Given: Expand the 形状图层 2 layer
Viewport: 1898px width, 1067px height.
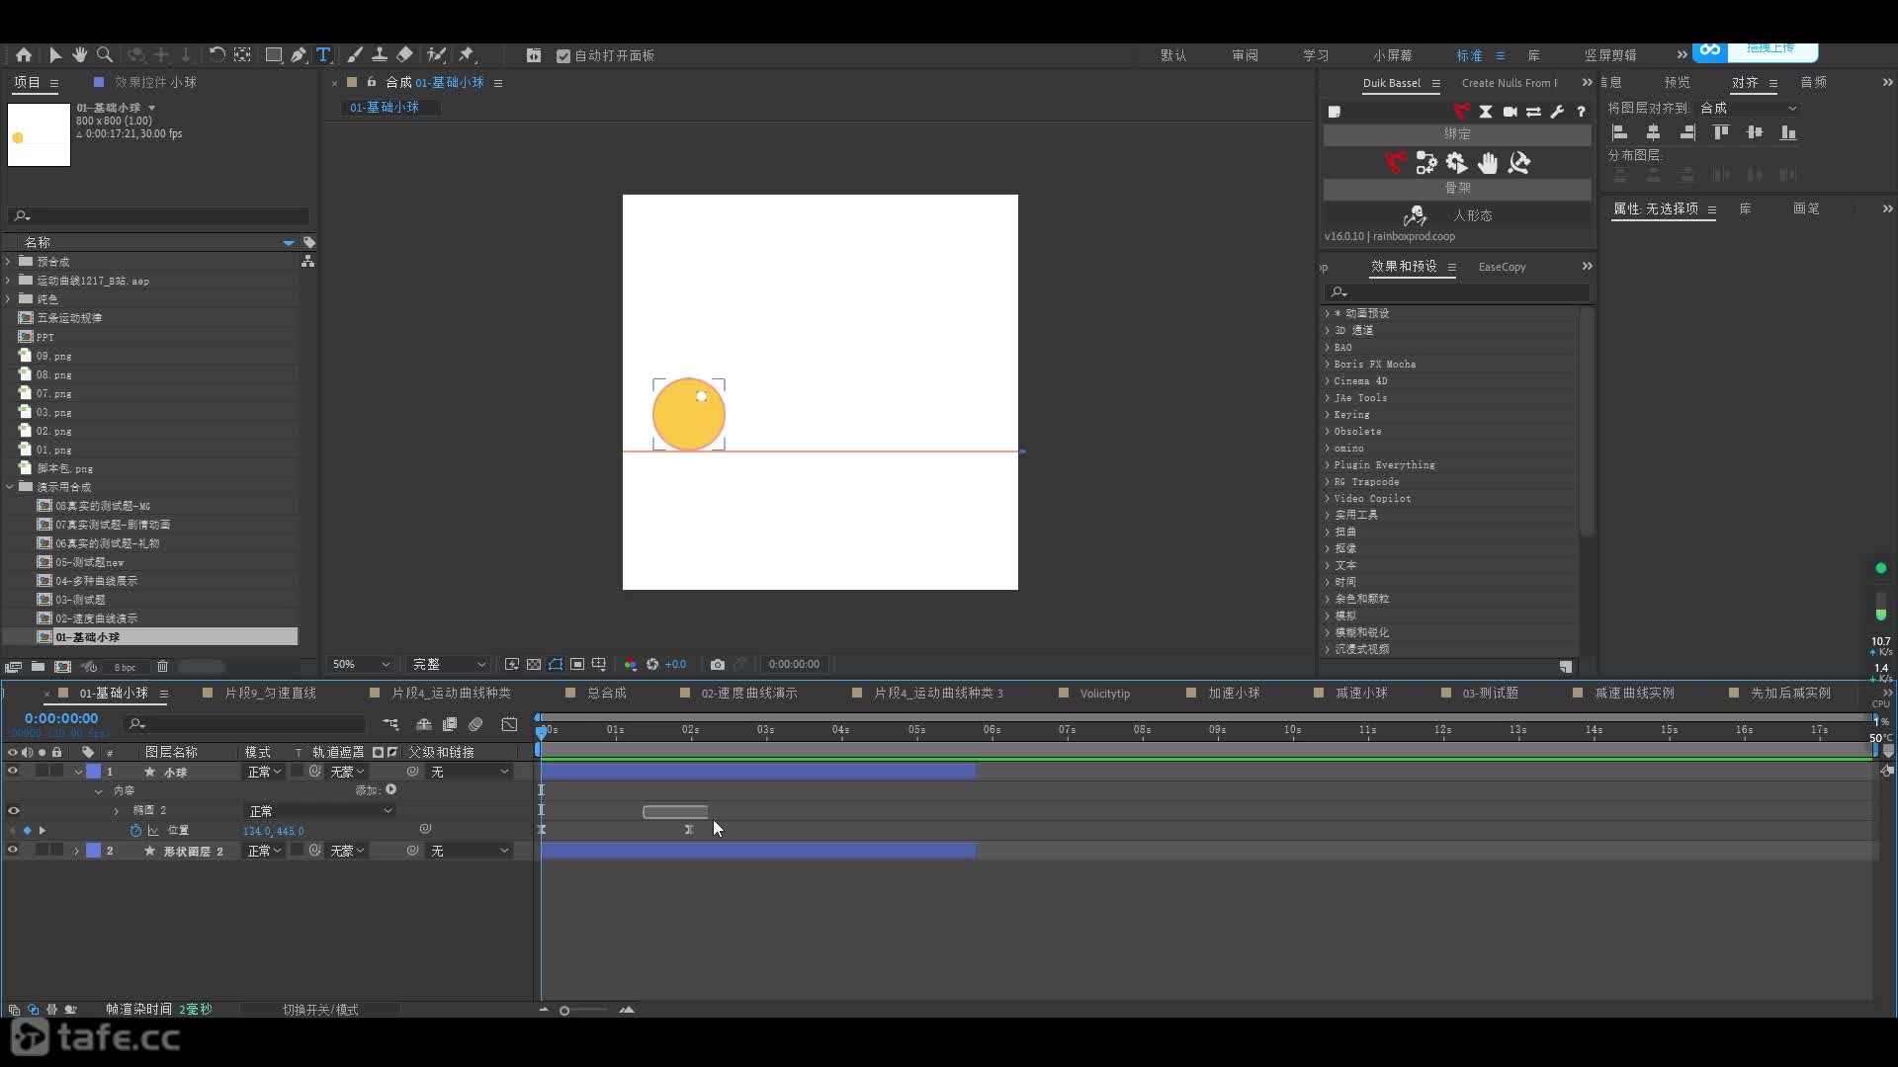Looking at the screenshot, I should [76, 851].
